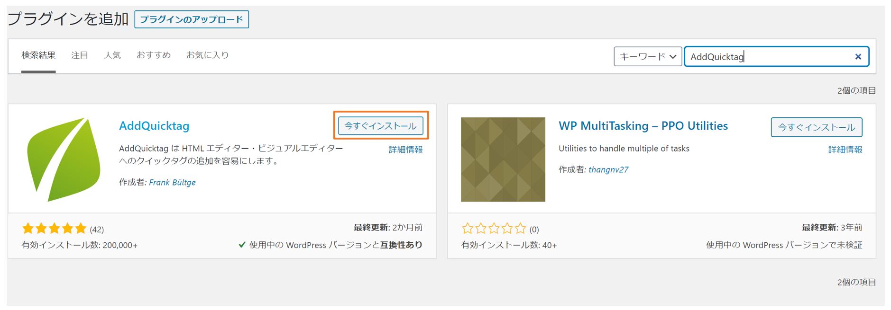
Task: Focus the plugin search input field
Action: [x=768, y=57]
